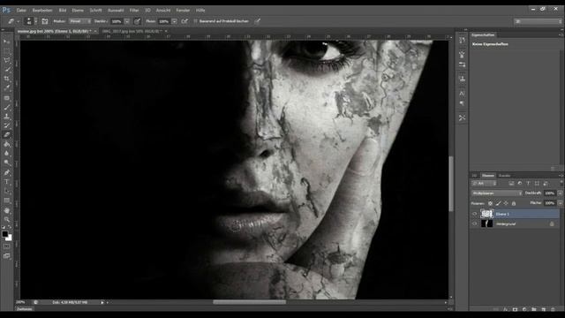Viewport: 565px width, 318px height.
Task: Toggle lock image pixels brush icon
Action: tap(498, 203)
